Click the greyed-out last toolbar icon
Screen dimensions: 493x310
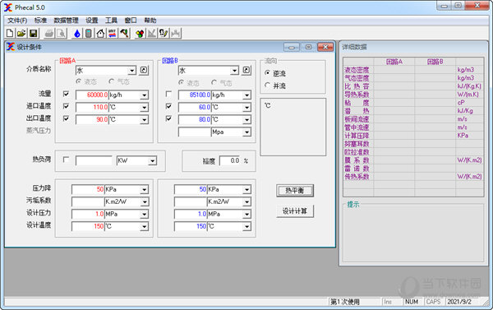tap(176, 33)
